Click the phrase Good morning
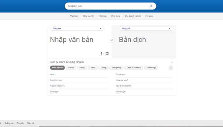 click(x=56, y=80)
